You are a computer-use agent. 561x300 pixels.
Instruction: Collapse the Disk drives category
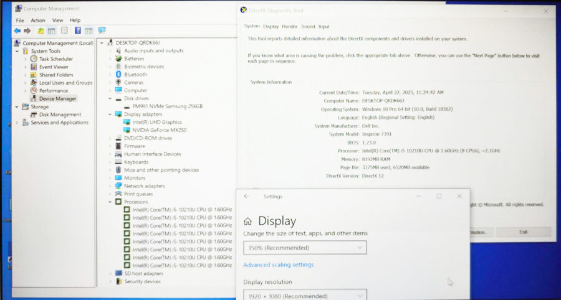coord(110,98)
